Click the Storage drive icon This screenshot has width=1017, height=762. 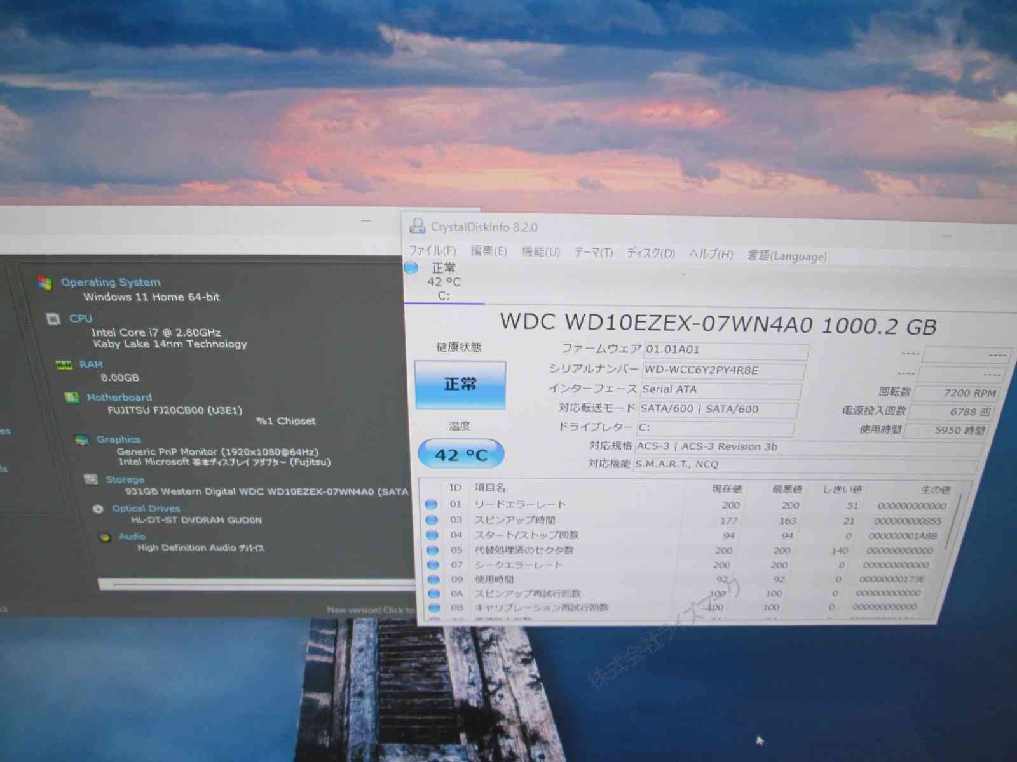91,479
